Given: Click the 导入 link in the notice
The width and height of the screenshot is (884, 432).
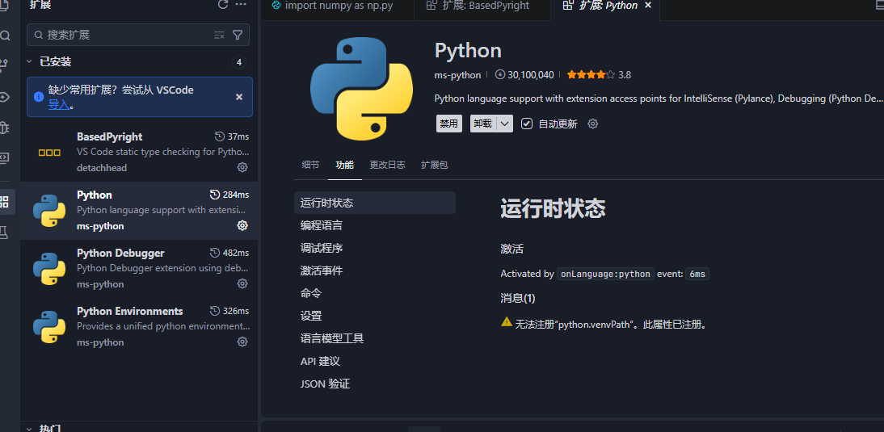Looking at the screenshot, I should point(58,104).
